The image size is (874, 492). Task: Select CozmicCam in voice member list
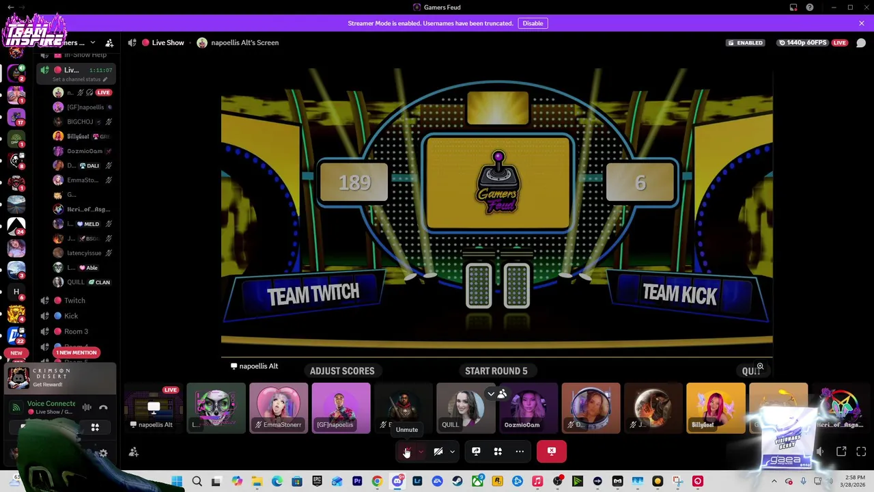coord(84,151)
